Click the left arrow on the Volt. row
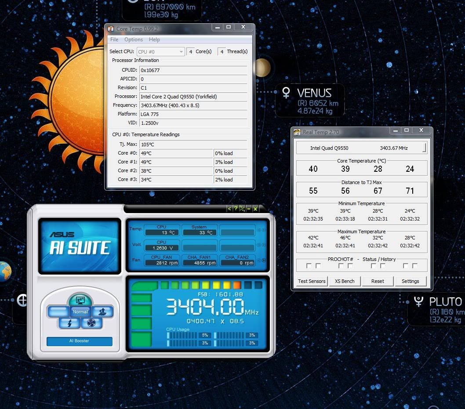465x409 pixels. point(259,245)
